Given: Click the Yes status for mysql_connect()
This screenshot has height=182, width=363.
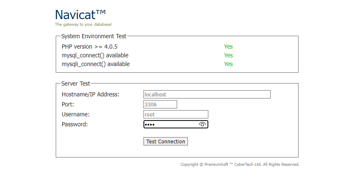Looking at the screenshot, I should point(228,56).
